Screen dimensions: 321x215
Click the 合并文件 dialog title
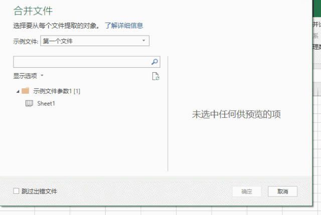coord(33,11)
